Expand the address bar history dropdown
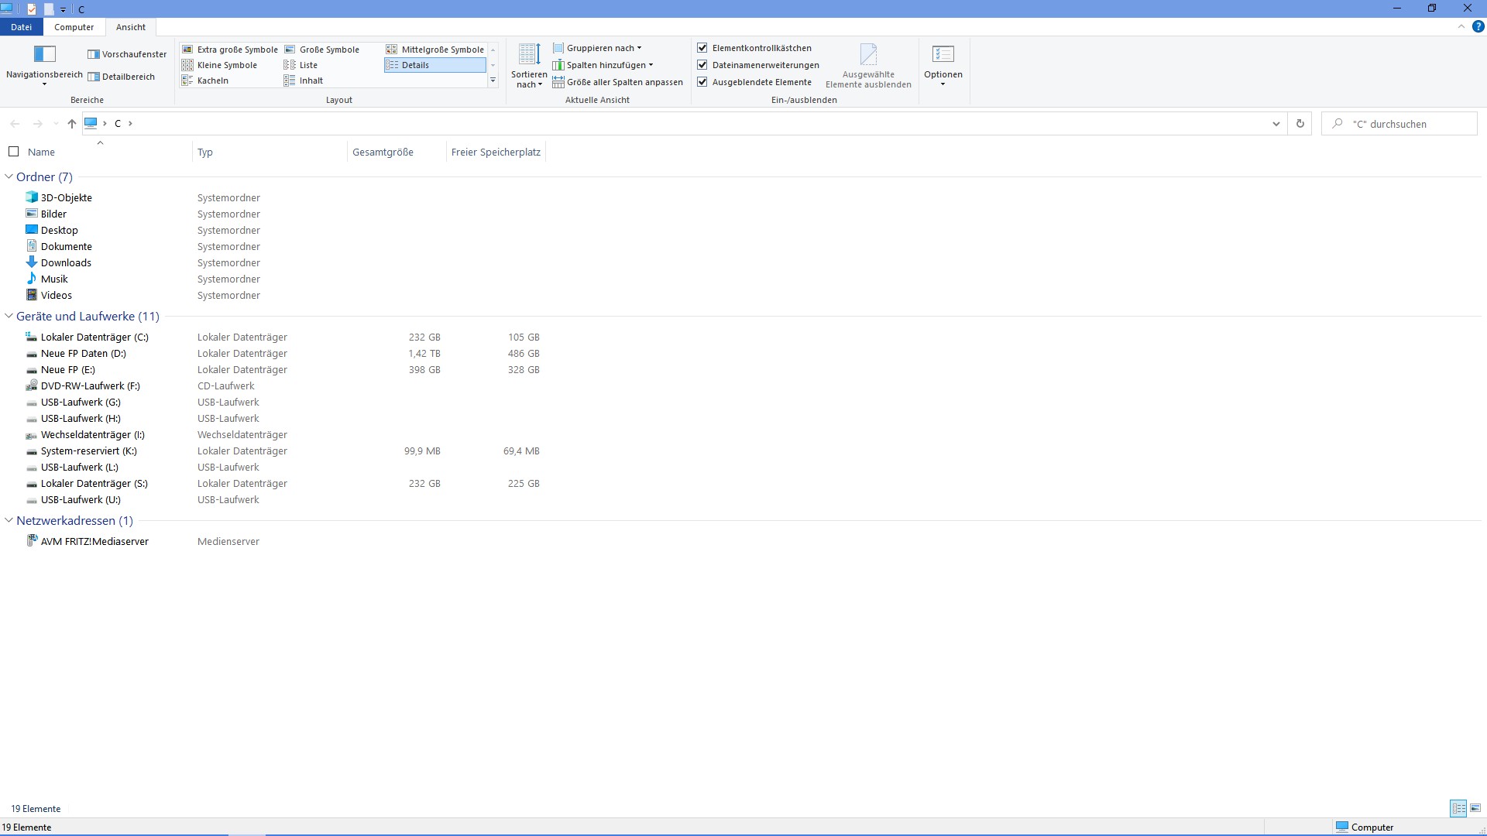The width and height of the screenshot is (1487, 836). click(1276, 124)
